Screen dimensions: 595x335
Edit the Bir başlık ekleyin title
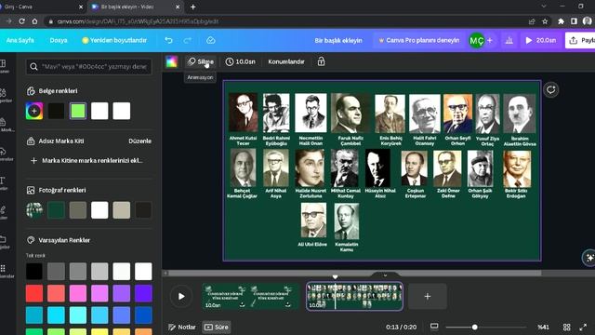[x=338, y=40]
